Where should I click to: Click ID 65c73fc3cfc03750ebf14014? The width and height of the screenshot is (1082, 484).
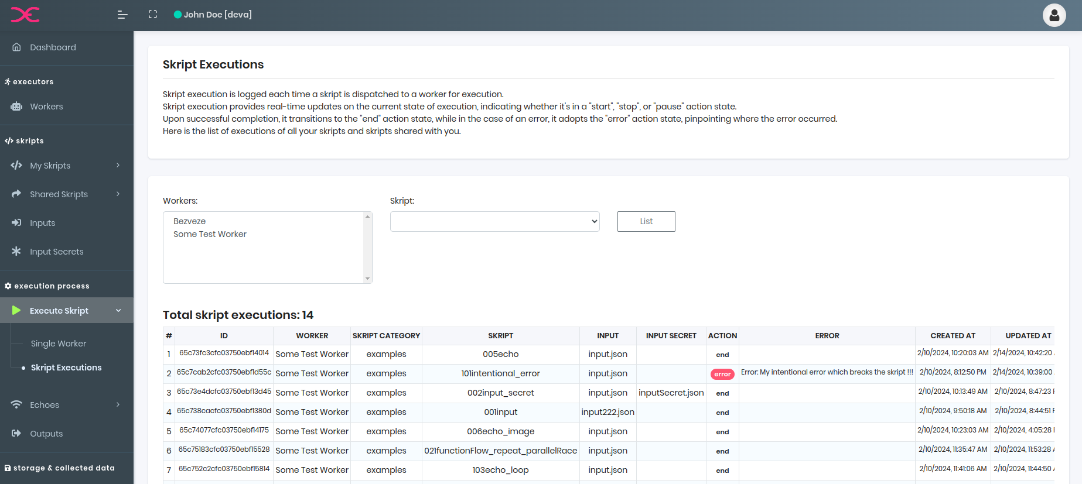tap(224, 353)
